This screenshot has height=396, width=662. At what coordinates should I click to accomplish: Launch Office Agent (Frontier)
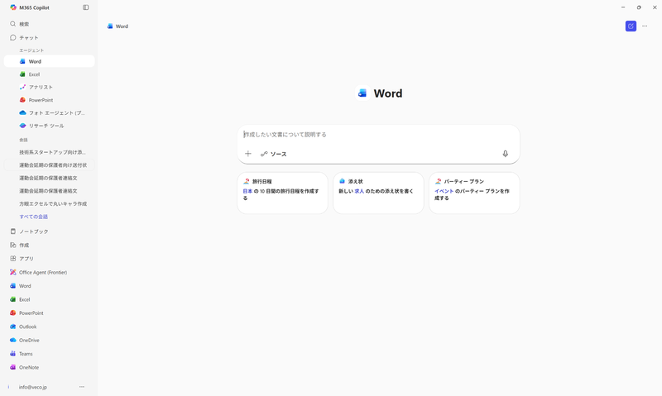tap(49, 273)
